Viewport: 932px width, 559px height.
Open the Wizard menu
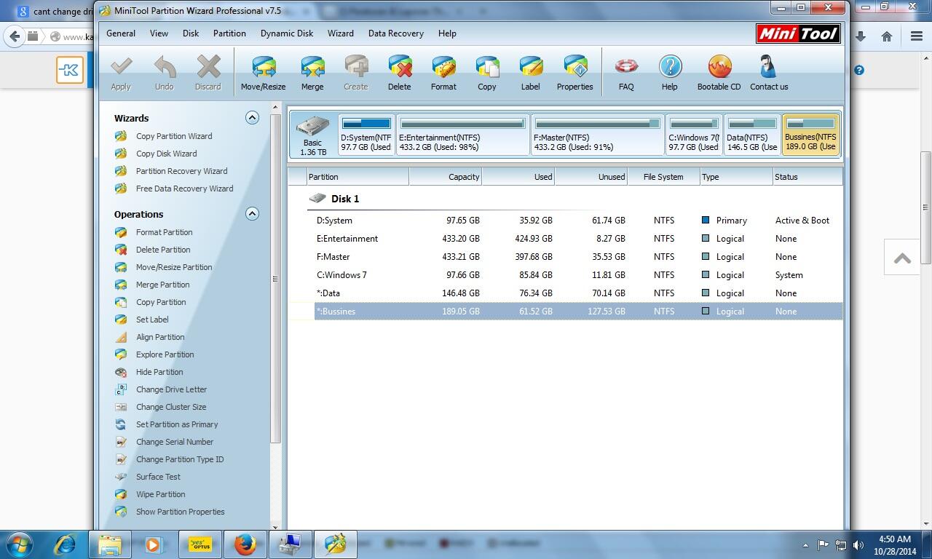coord(340,33)
